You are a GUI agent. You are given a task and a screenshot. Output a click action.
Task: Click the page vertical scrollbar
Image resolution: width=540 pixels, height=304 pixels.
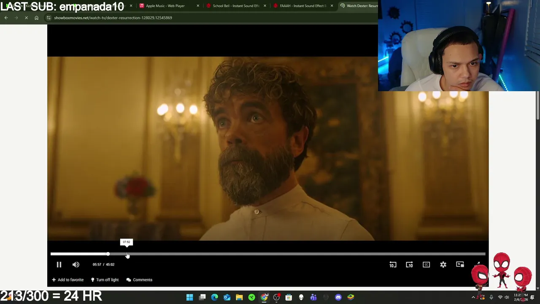(x=537, y=106)
